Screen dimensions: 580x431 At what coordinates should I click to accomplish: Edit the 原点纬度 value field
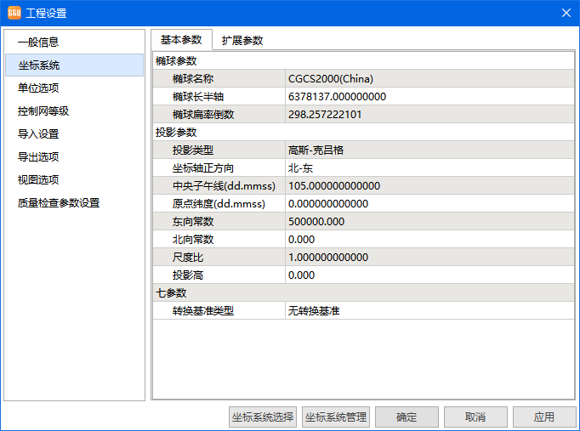429,204
